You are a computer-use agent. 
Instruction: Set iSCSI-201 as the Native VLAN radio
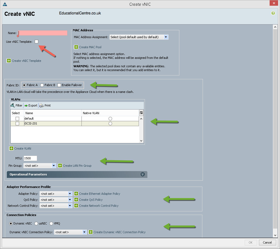click(110, 123)
